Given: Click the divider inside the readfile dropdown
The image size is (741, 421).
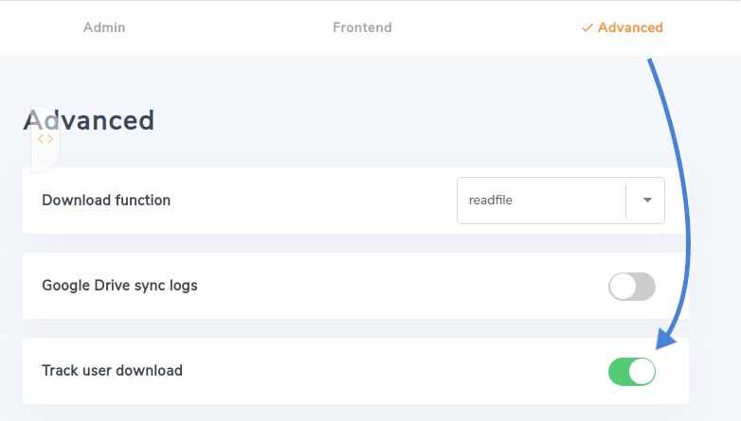Looking at the screenshot, I should (x=626, y=201).
